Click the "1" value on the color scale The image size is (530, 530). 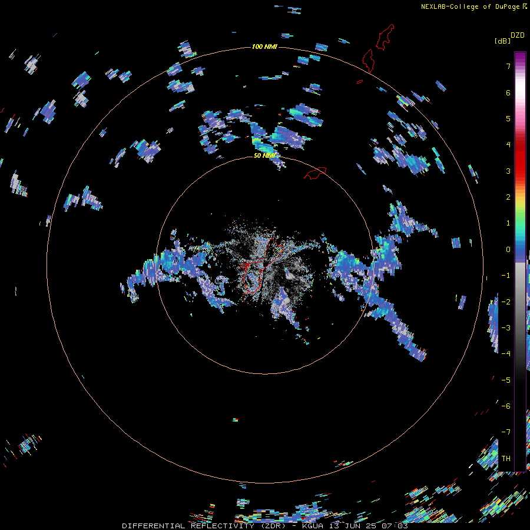pos(508,223)
